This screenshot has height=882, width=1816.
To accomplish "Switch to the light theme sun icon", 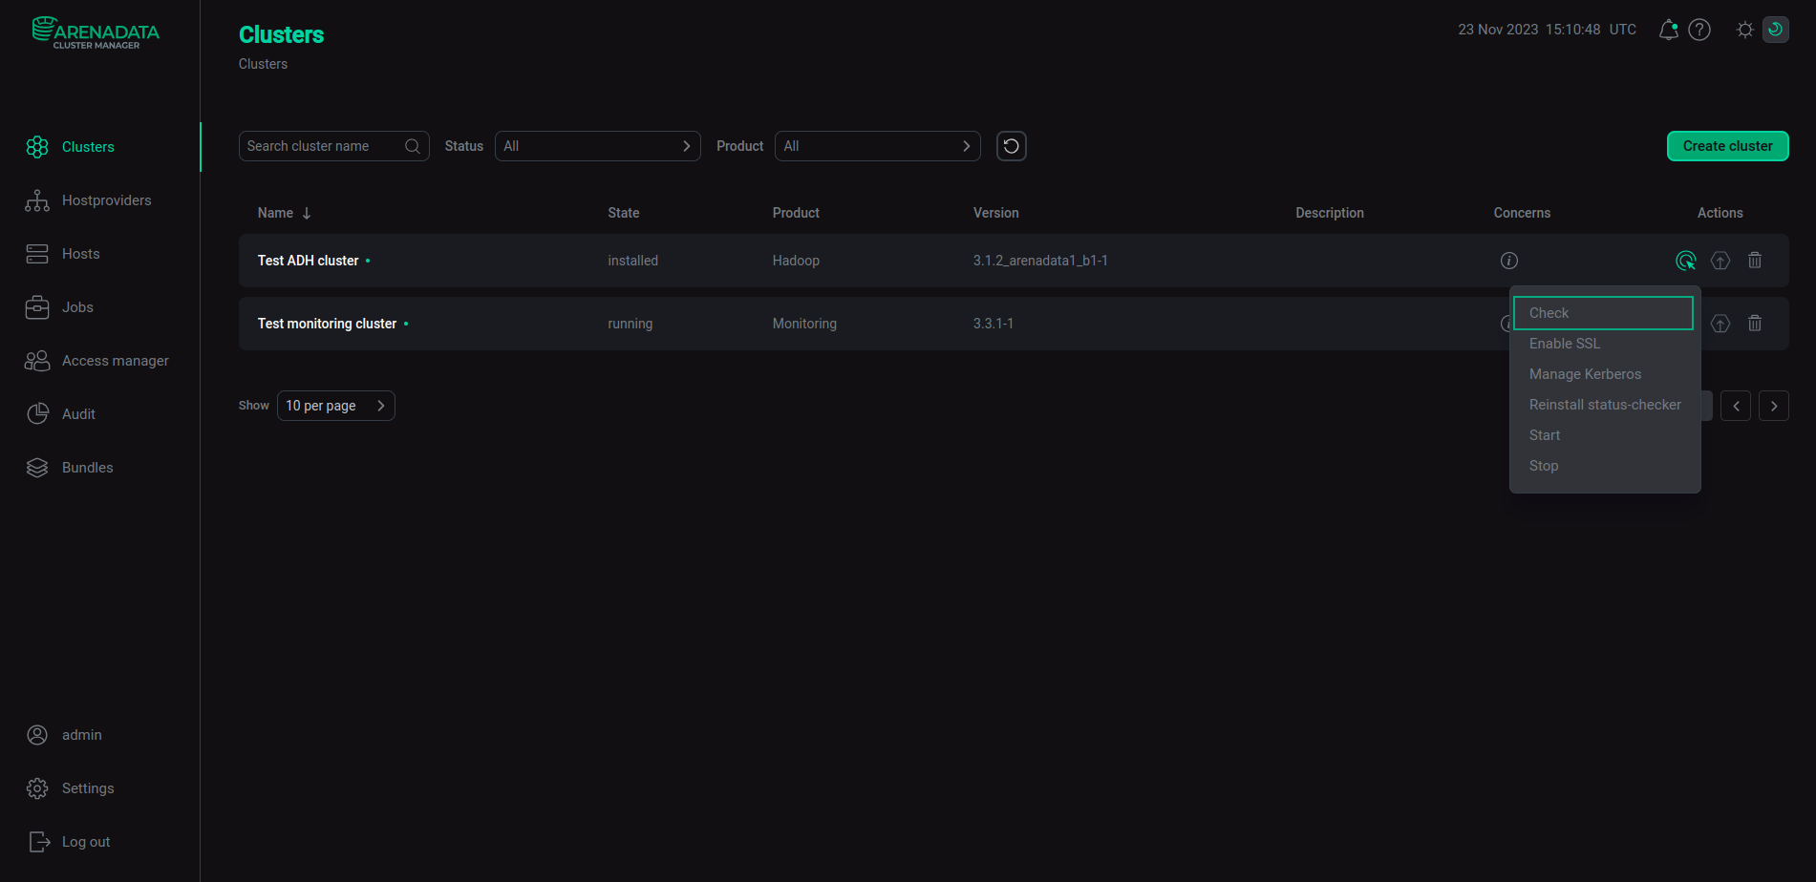I will coord(1745,30).
